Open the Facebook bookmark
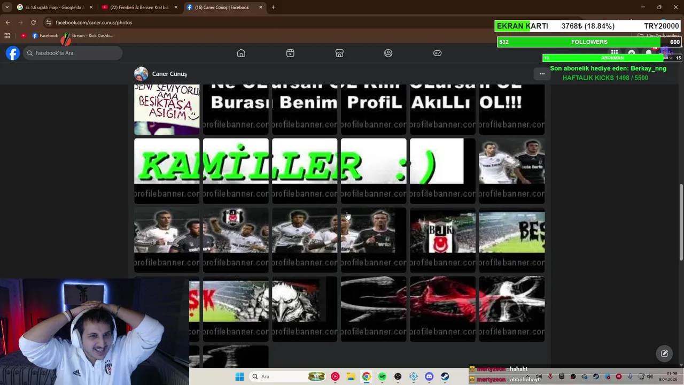The image size is (684, 385). point(45,36)
